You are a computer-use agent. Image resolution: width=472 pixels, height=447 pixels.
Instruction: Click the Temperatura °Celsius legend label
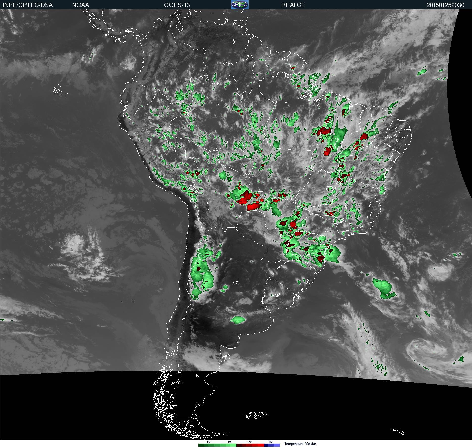click(300, 444)
